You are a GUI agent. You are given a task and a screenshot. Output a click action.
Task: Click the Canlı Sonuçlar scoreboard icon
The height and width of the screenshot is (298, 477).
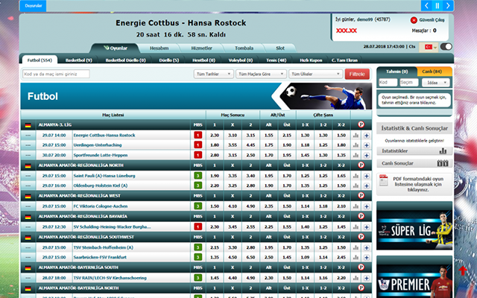(443, 162)
